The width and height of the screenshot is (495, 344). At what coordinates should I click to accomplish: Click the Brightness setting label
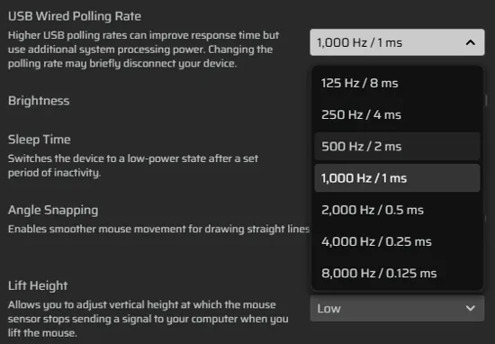[x=39, y=101]
